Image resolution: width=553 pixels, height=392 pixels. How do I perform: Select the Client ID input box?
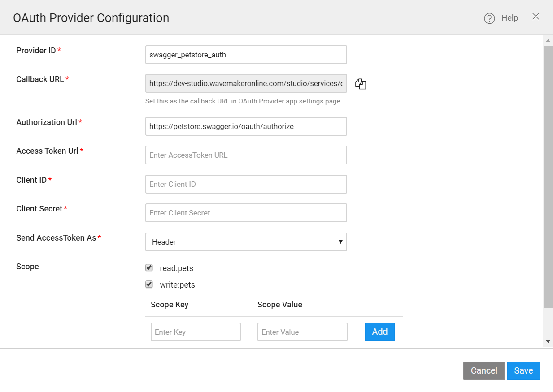pyautogui.click(x=246, y=184)
